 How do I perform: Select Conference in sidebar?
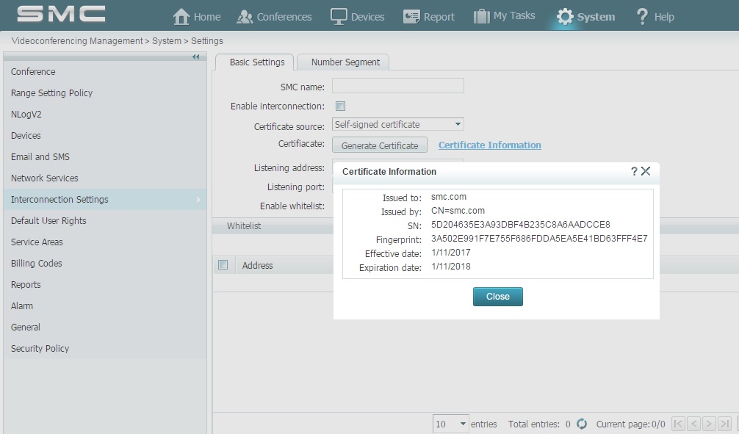[x=104, y=72]
